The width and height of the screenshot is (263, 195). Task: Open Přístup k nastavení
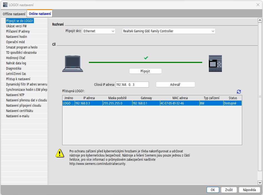pyautogui.click(x=18, y=79)
